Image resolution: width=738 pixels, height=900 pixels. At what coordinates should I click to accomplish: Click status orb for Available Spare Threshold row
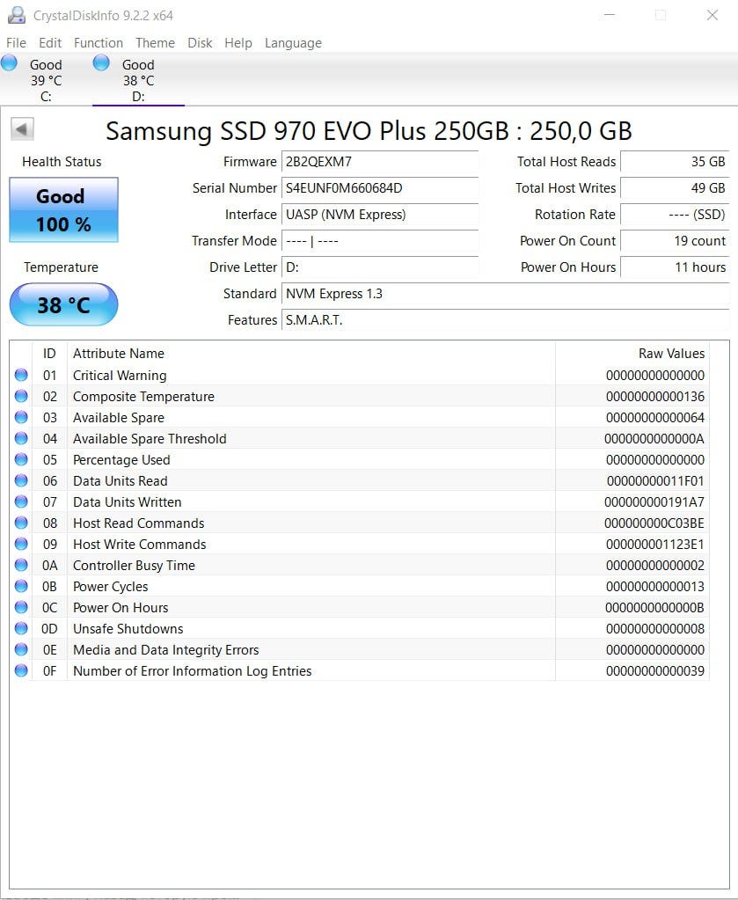click(21, 438)
